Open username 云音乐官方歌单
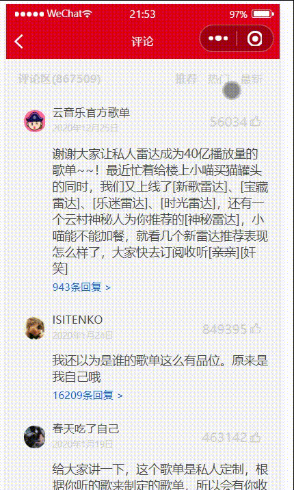The image size is (294, 490). 91,112
